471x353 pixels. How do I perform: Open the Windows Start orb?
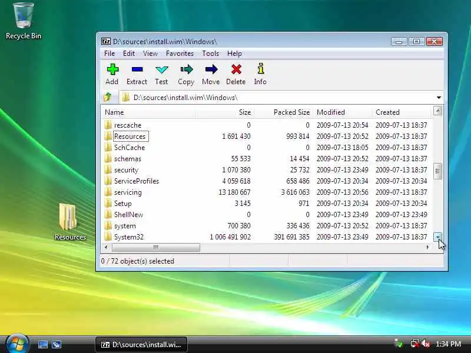(x=18, y=344)
